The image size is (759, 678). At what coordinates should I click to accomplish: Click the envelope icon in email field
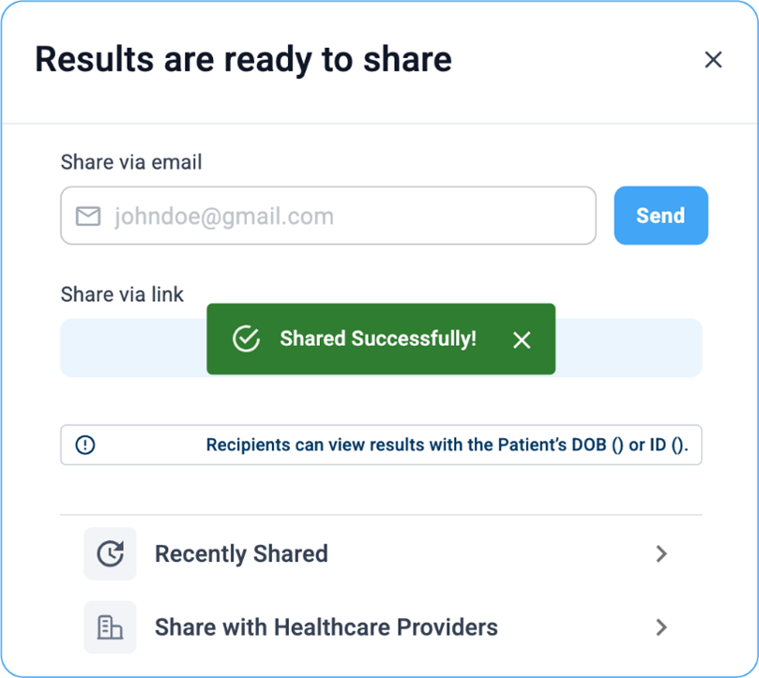pos(88,217)
